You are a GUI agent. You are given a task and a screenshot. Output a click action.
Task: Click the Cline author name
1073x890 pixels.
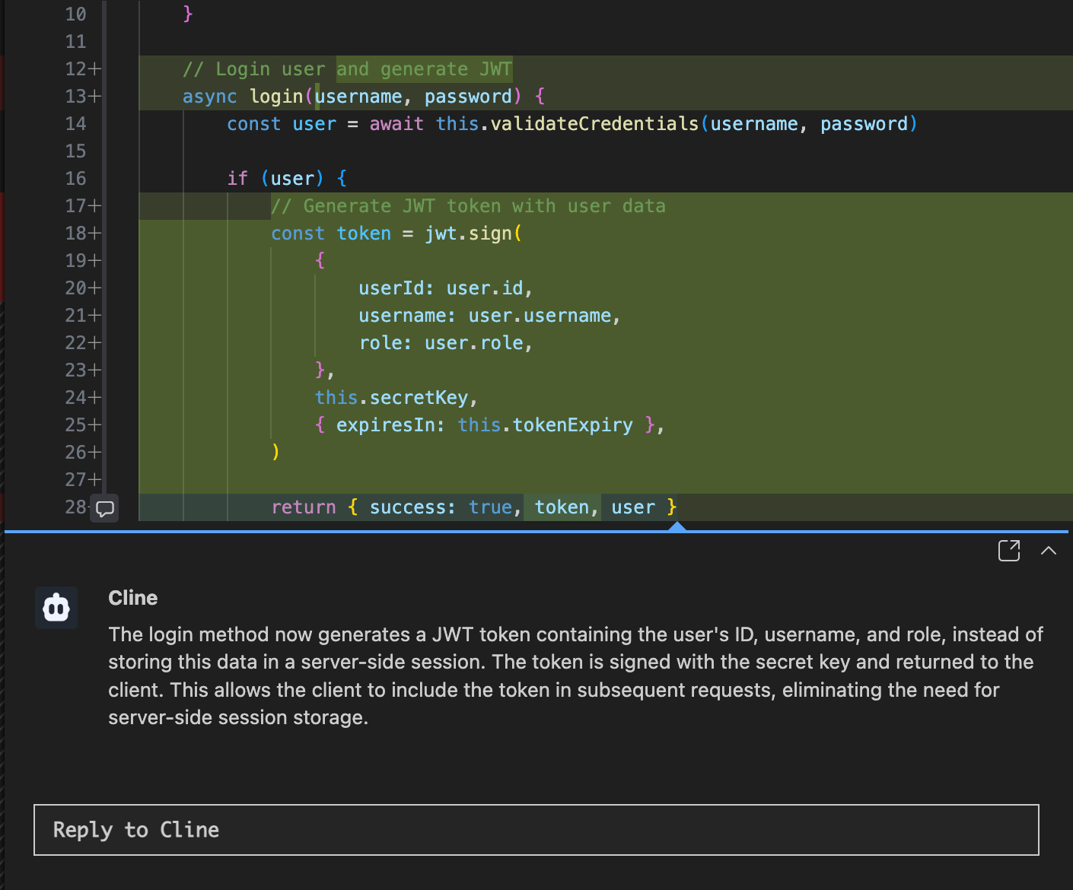point(133,598)
